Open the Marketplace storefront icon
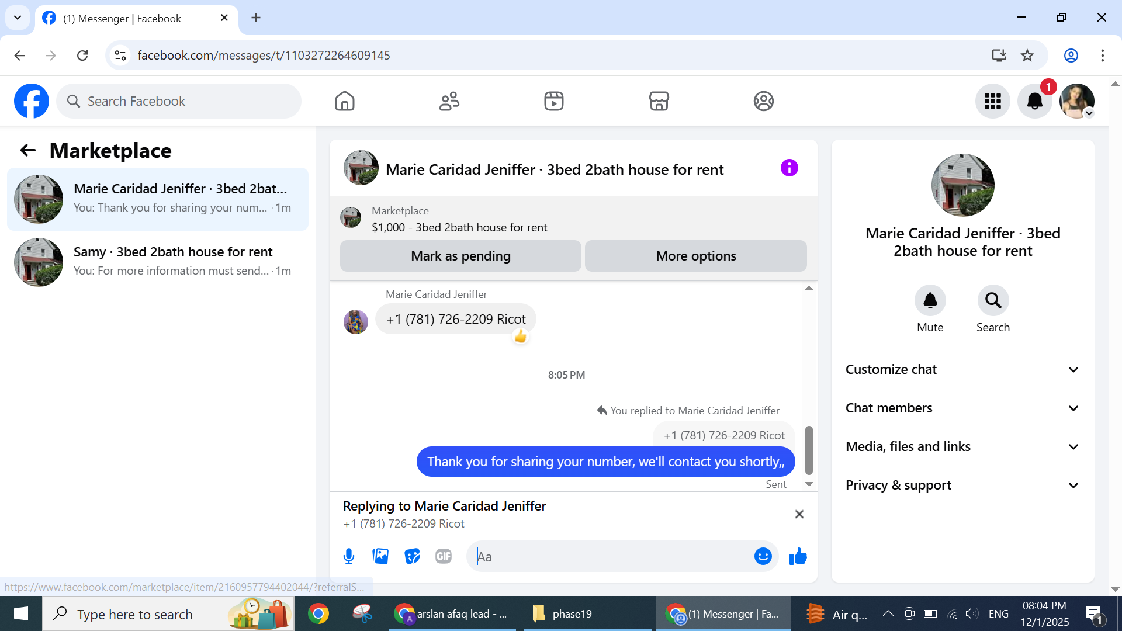Viewport: 1122px width, 631px height. (659, 101)
